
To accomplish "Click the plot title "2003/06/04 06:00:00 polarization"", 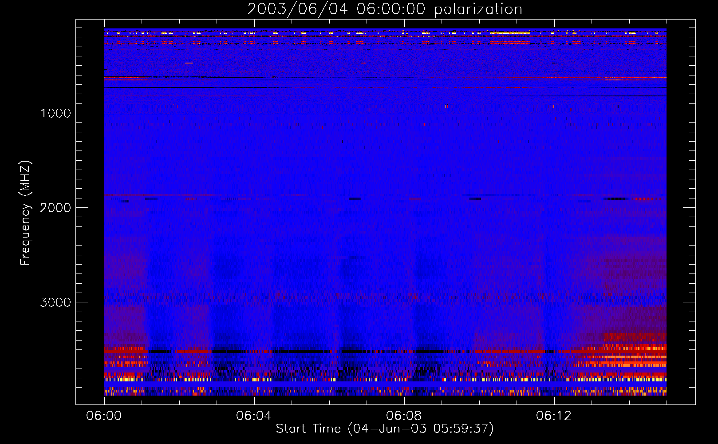I will click(x=385, y=9).
